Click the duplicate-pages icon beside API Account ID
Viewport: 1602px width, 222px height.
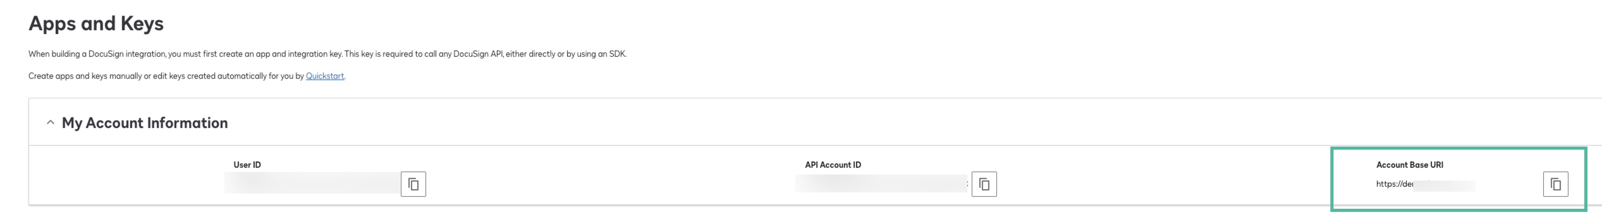tap(984, 184)
